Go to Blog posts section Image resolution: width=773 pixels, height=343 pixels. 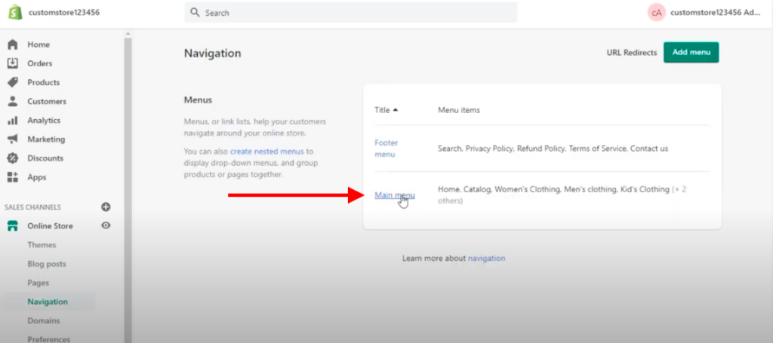(x=46, y=264)
